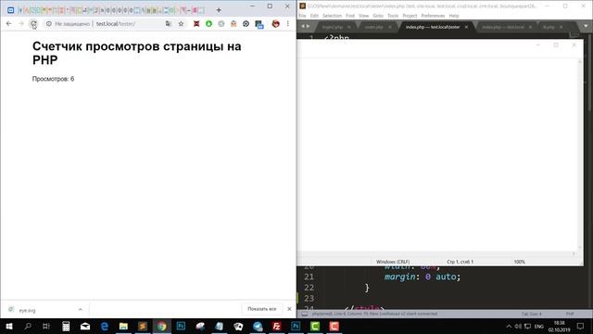This screenshot has height=334, width=593.
Task: Open Task View on taskbar
Action: 46,326
